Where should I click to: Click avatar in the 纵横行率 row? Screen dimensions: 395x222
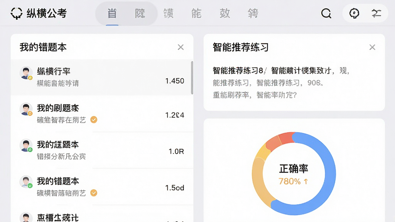(x=26, y=73)
